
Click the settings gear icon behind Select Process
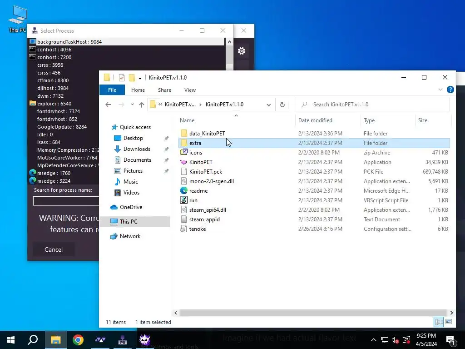point(242,51)
